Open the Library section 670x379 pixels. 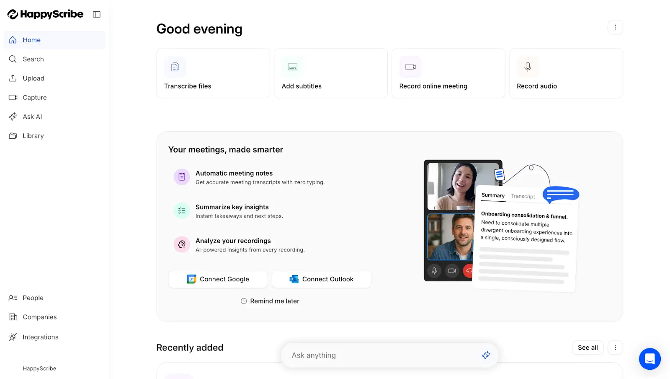point(33,135)
